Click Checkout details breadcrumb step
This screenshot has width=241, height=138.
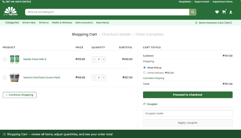tap(116, 34)
